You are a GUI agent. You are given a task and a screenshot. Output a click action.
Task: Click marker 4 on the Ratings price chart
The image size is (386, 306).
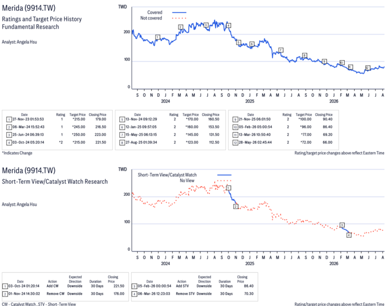[x=229, y=25]
